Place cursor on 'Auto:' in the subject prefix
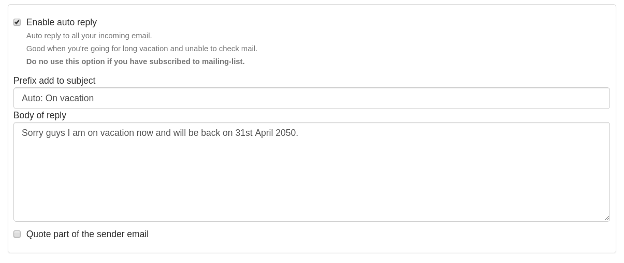 coord(32,98)
